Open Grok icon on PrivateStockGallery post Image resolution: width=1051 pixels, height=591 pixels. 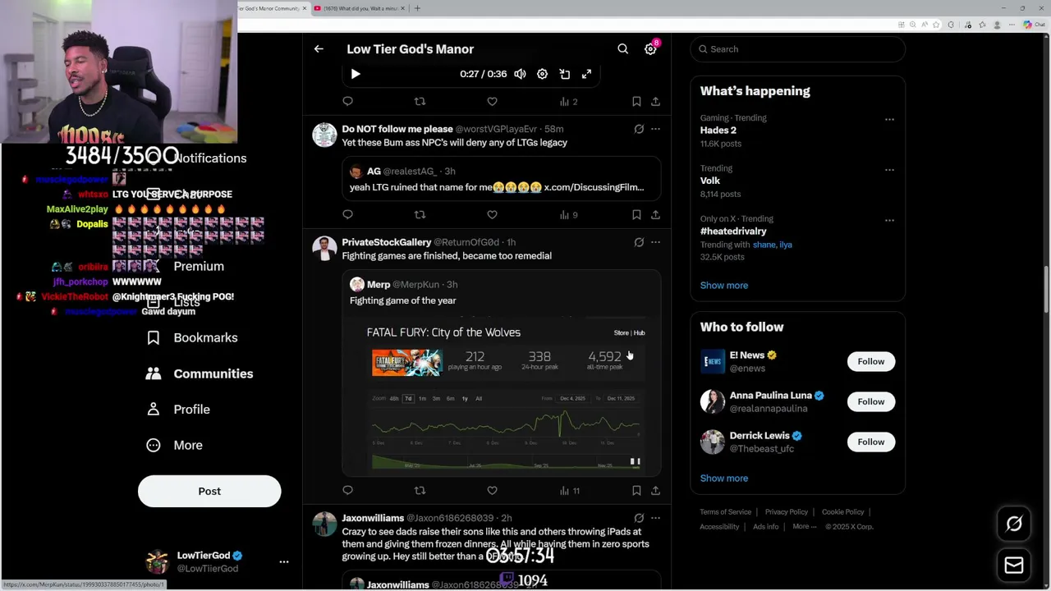[x=639, y=242]
